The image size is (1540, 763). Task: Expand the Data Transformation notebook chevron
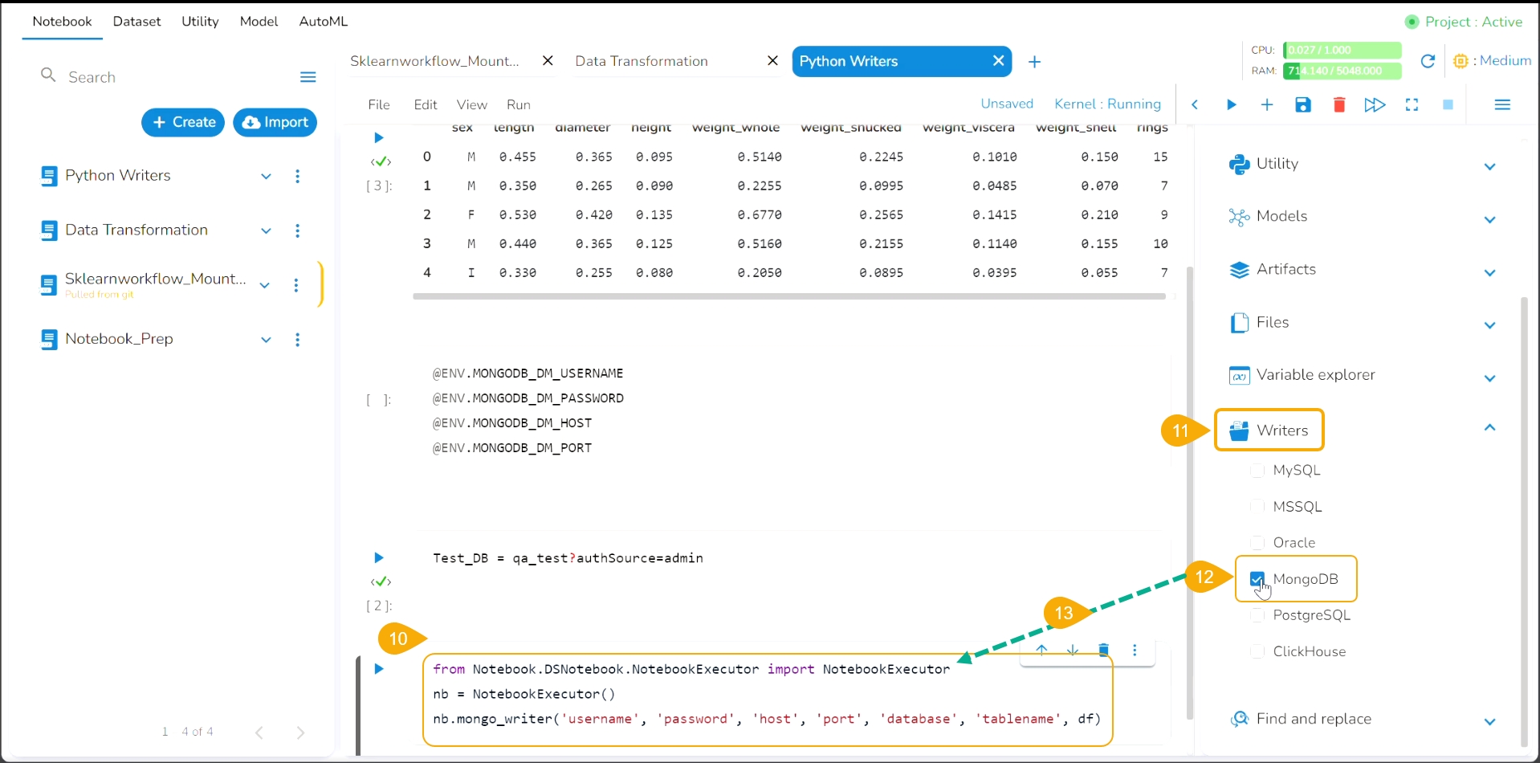pos(266,231)
